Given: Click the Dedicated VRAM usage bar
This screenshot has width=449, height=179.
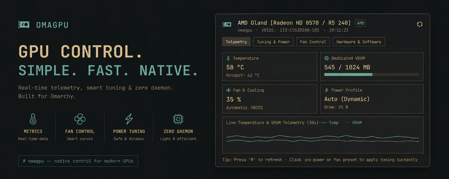Looking at the screenshot, I should point(372,74).
